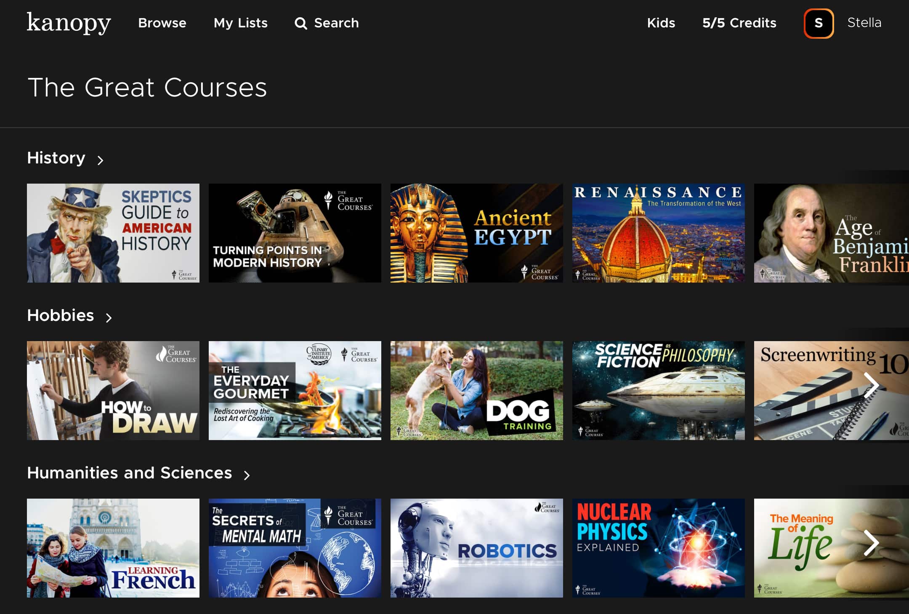View the 5/5 Credits balance

click(x=739, y=23)
